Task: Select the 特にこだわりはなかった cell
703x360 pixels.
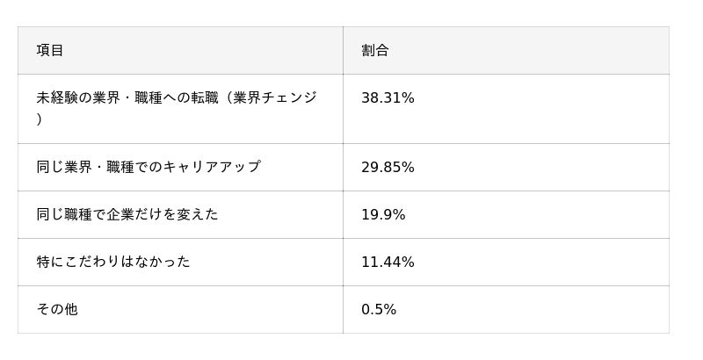Action: pos(113,262)
